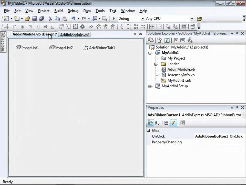Show Events with the lightning bolt icon
The width and height of the screenshot is (246, 185).
pos(173,123)
